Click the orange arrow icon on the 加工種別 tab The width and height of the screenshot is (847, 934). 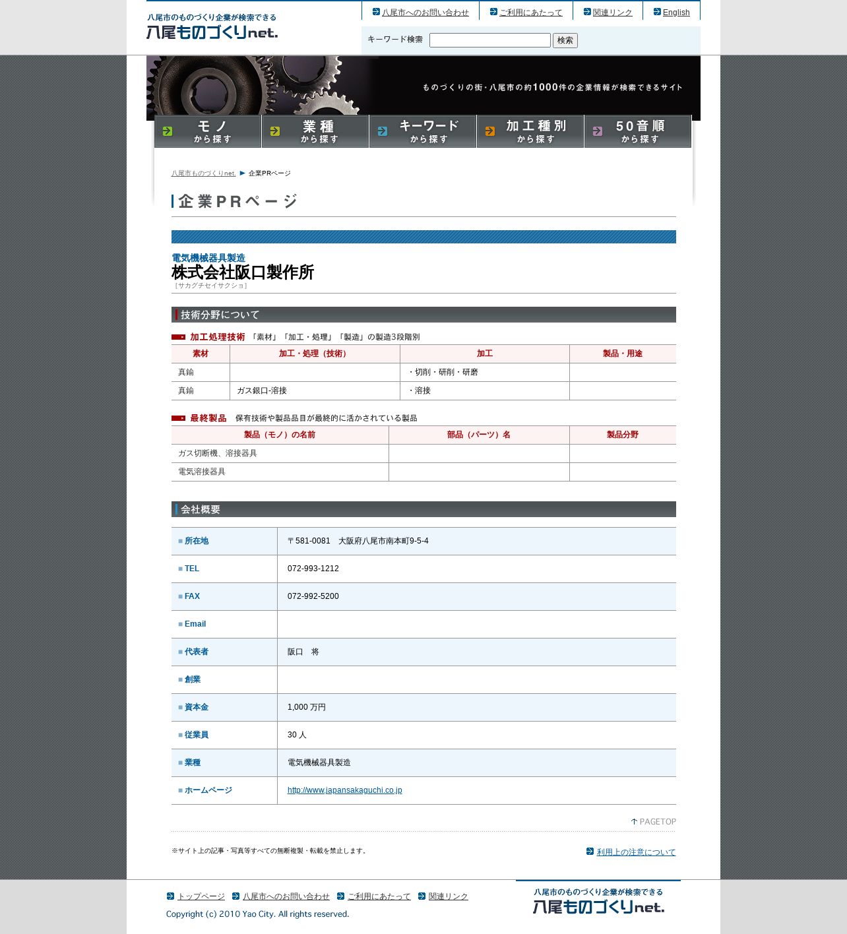click(x=490, y=131)
